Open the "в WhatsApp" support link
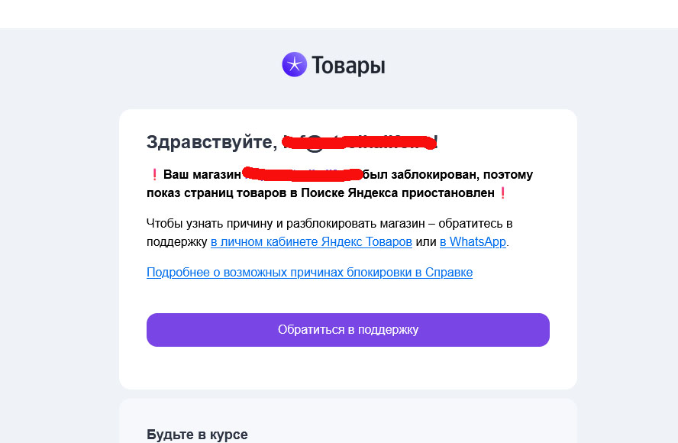 (473, 242)
